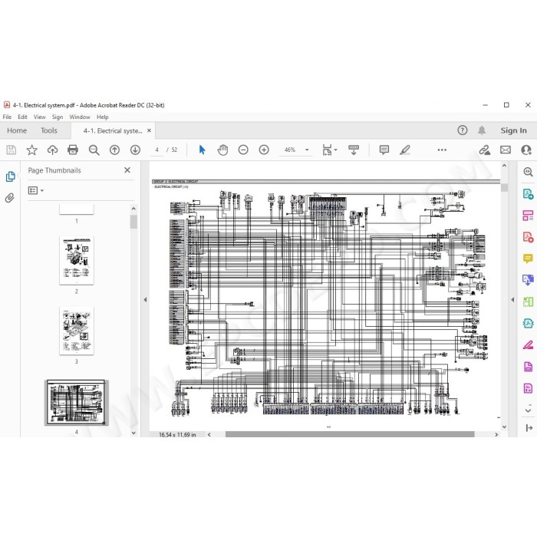Open the yellow Comment tool in the right pane

528,259
